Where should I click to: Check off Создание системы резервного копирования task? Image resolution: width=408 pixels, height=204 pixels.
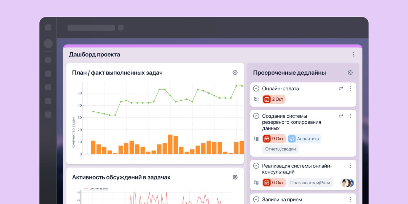coord(256,116)
